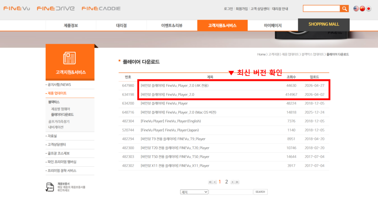This screenshot has width=378, height=201.
Task: Click the 회원가입 link
Action: (x=241, y=9)
